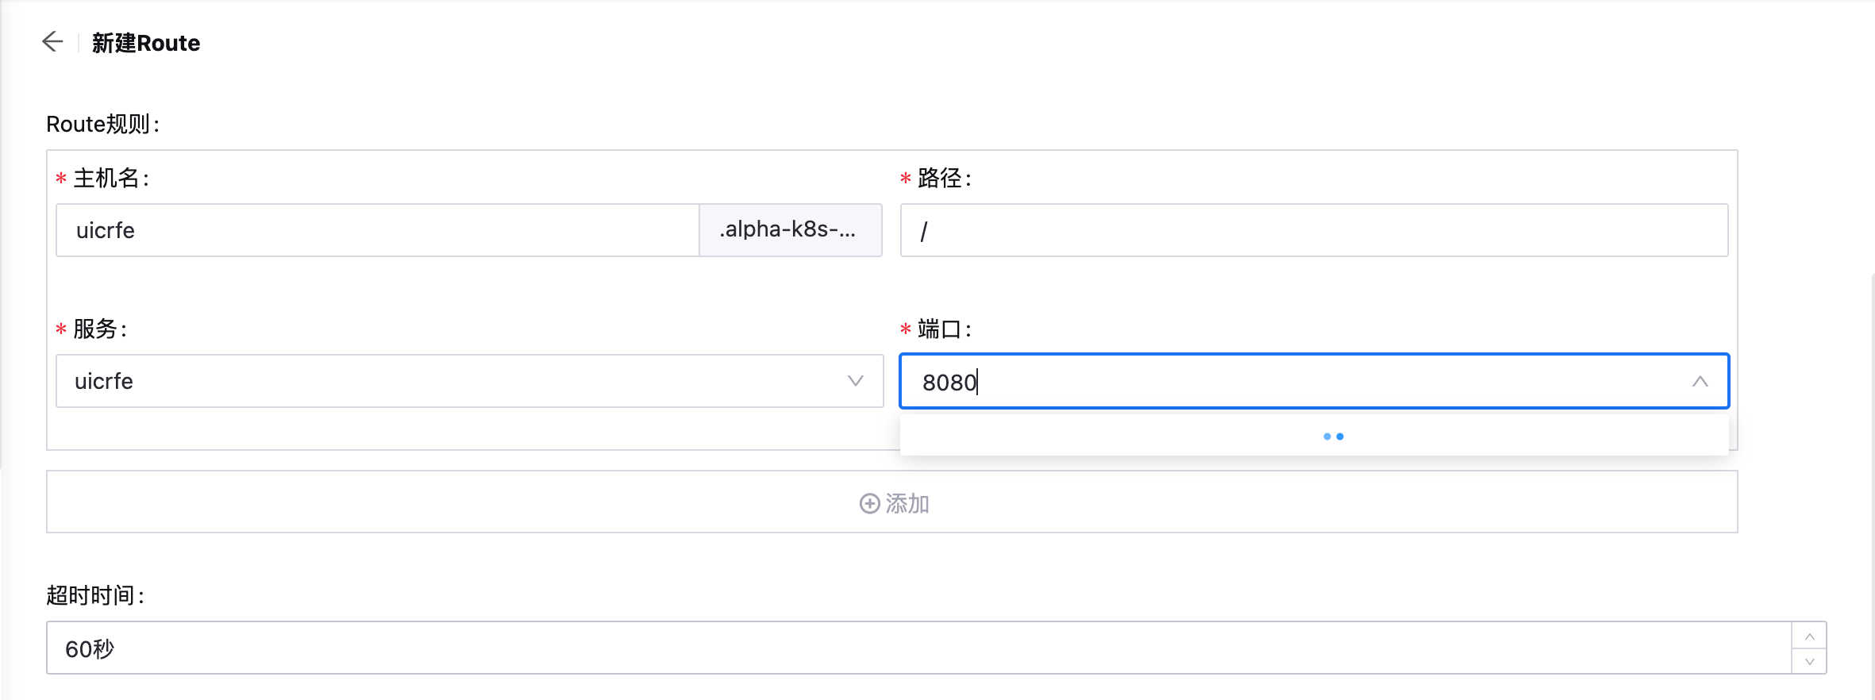
Task: Open the domain suffix selector showing .alpha-k8s-...
Action: pyautogui.click(x=791, y=230)
